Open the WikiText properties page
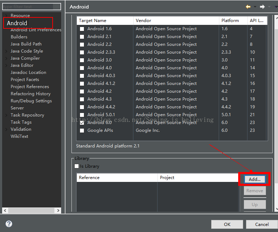This screenshot has height=232, width=278. point(19,136)
